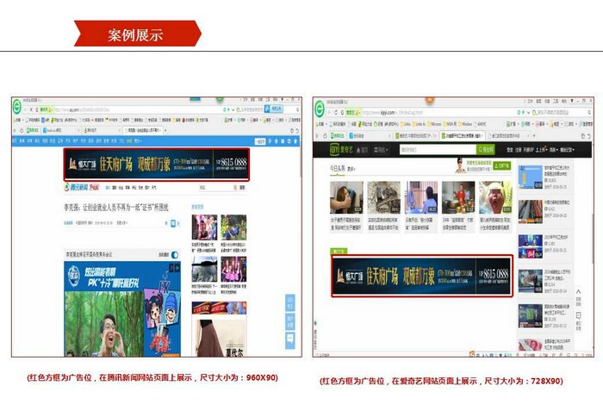The image size is (603, 417).
Task: Click the green 搜全网 search button
Action: 486,149
